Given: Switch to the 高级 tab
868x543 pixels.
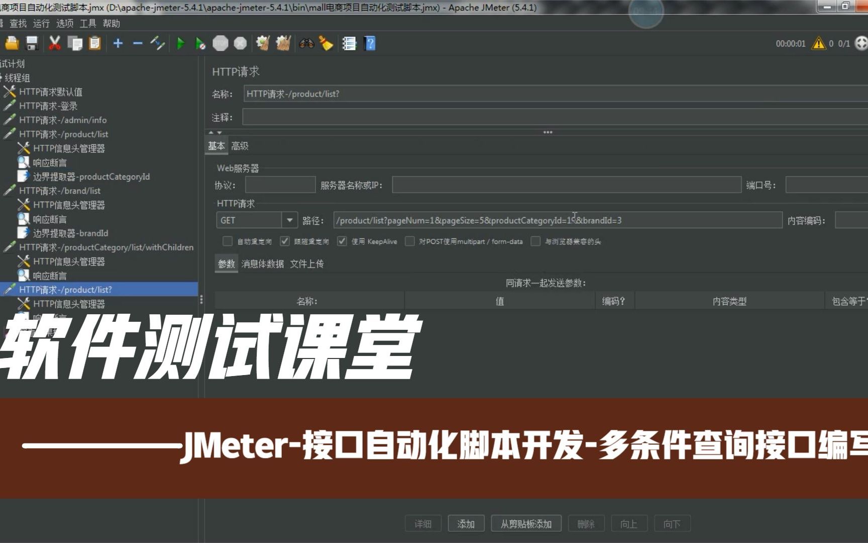Looking at the screenshot, I should point(240,146).
